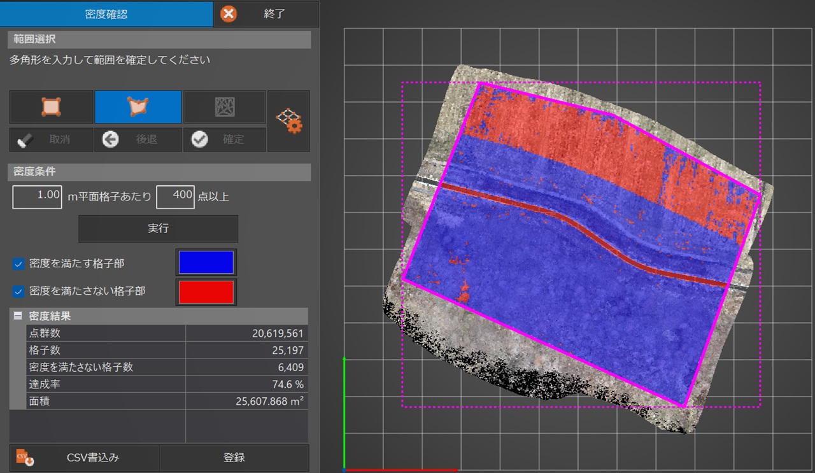This screenshot has height=473, width=815.
Task: Select the rectangle range selection tool
Action: coord(51,107)
